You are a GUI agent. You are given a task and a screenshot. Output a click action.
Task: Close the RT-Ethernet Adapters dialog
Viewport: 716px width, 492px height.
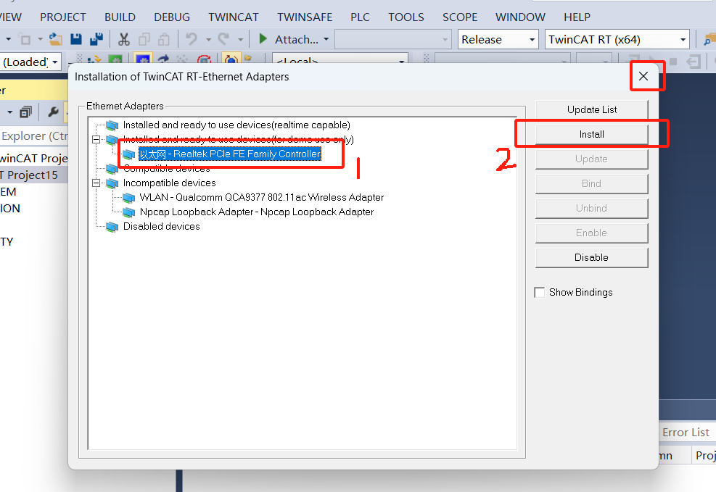(643, 76)
